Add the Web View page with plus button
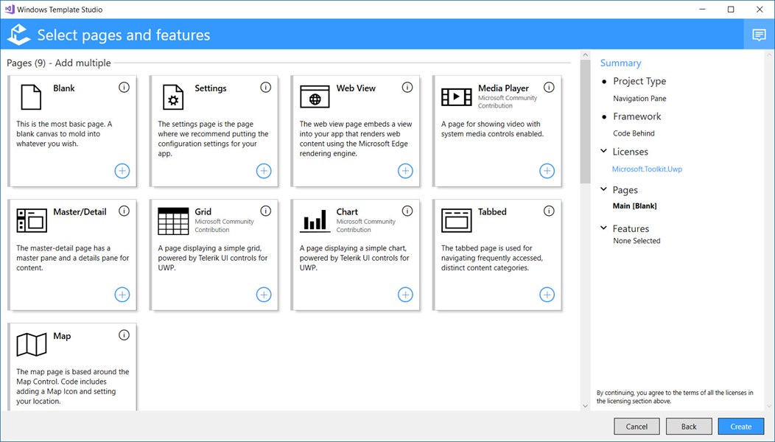The image size is (775, 442). click(405, 171)
